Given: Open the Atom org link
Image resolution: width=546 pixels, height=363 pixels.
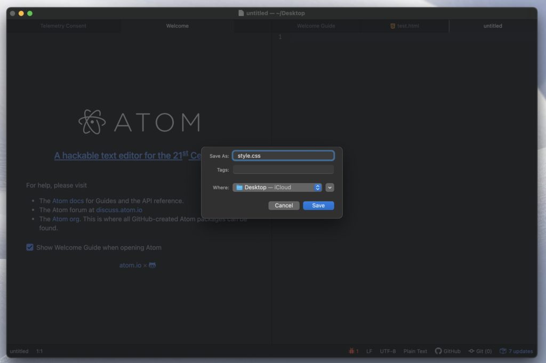Looking at the screenshot, I should coord(66,219).
